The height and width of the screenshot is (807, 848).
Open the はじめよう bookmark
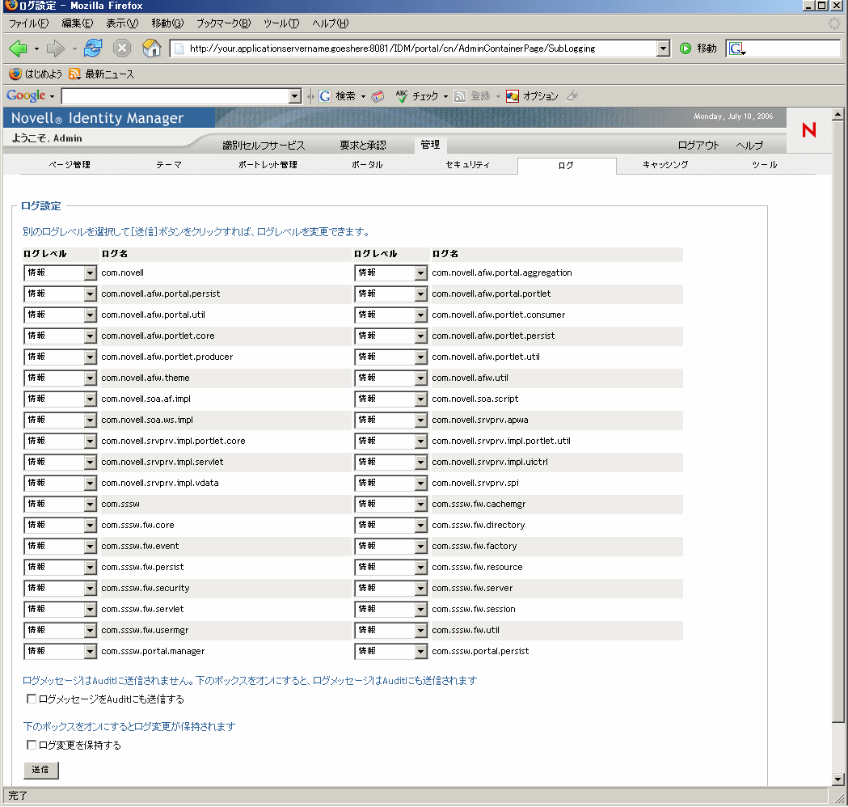[36, 74]
